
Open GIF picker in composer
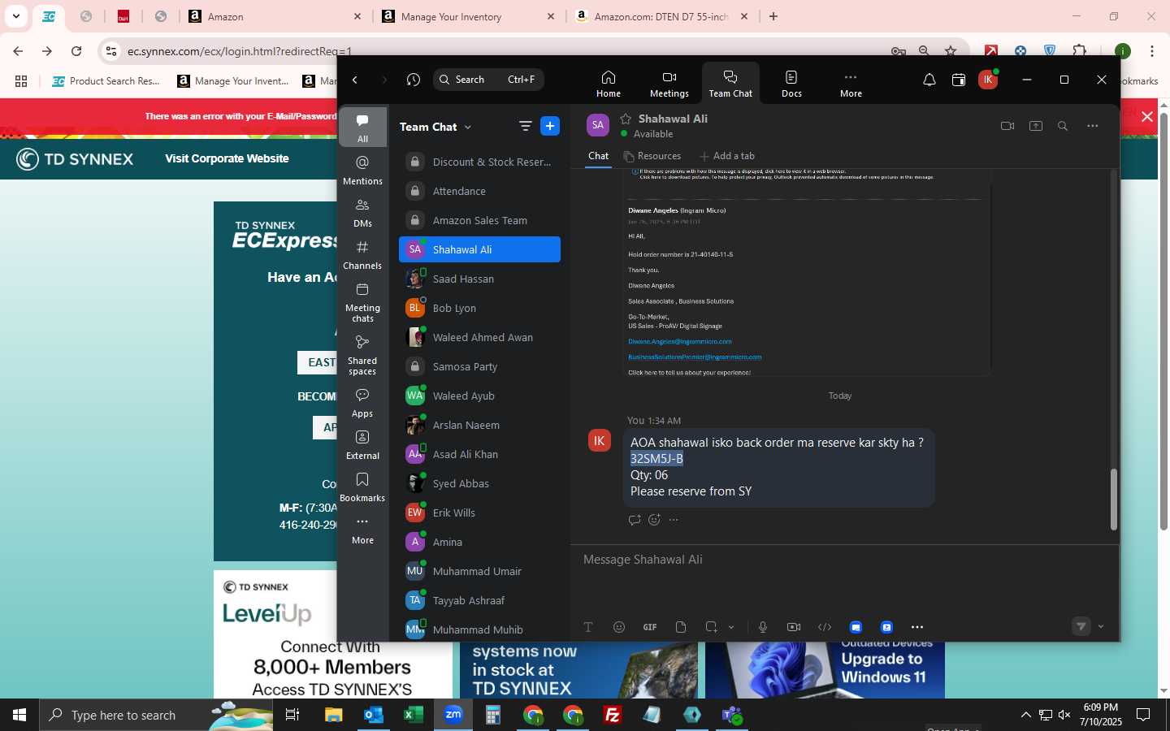[x=650, y=627]
